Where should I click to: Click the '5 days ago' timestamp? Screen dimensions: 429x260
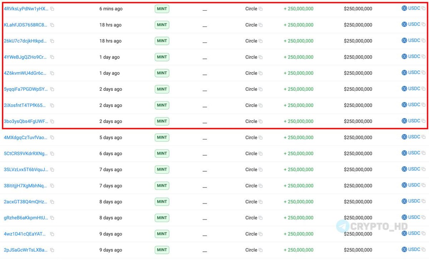(x=111, y=137)
